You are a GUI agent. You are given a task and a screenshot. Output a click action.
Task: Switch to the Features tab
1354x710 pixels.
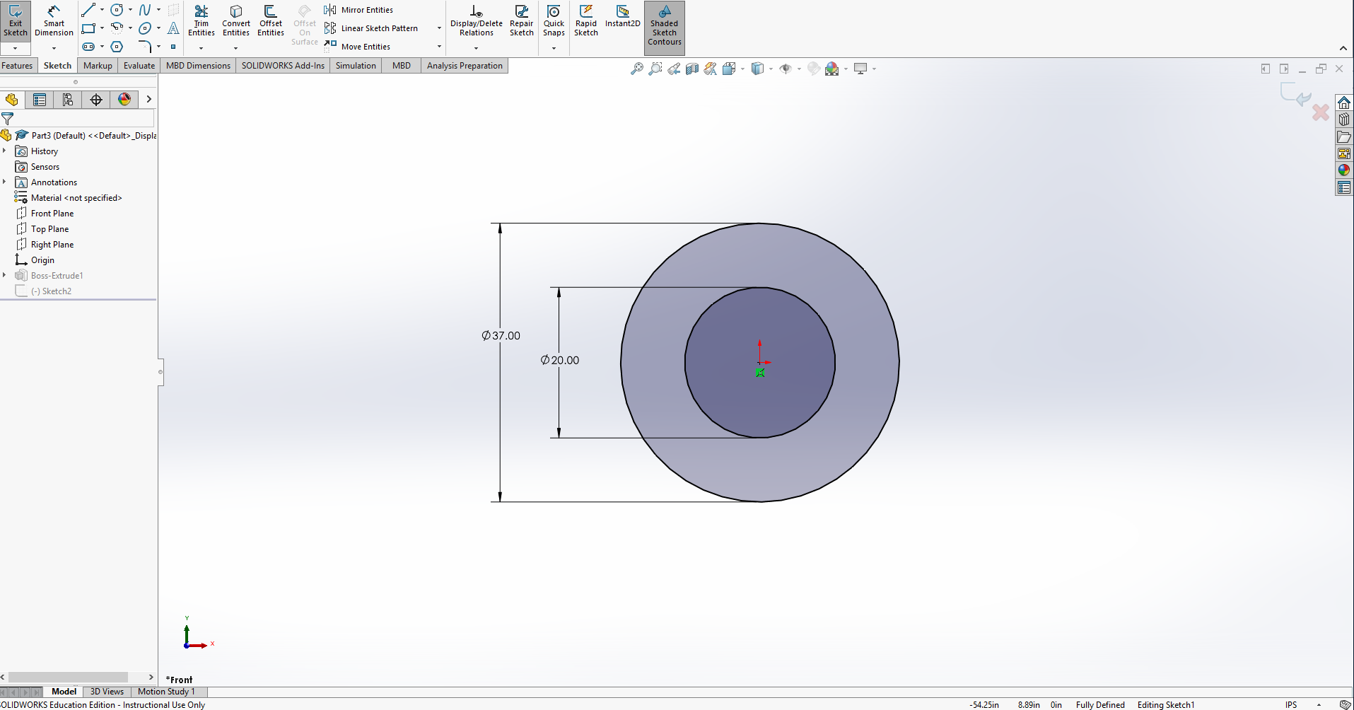17,66
